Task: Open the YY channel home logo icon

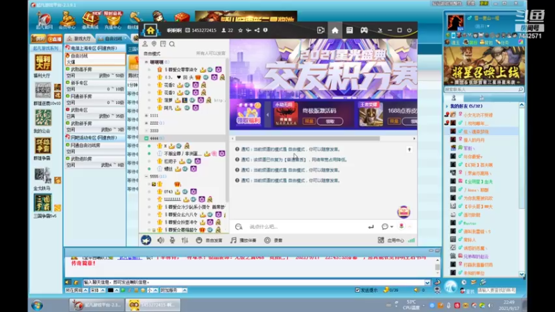Action: pos(151,31)
